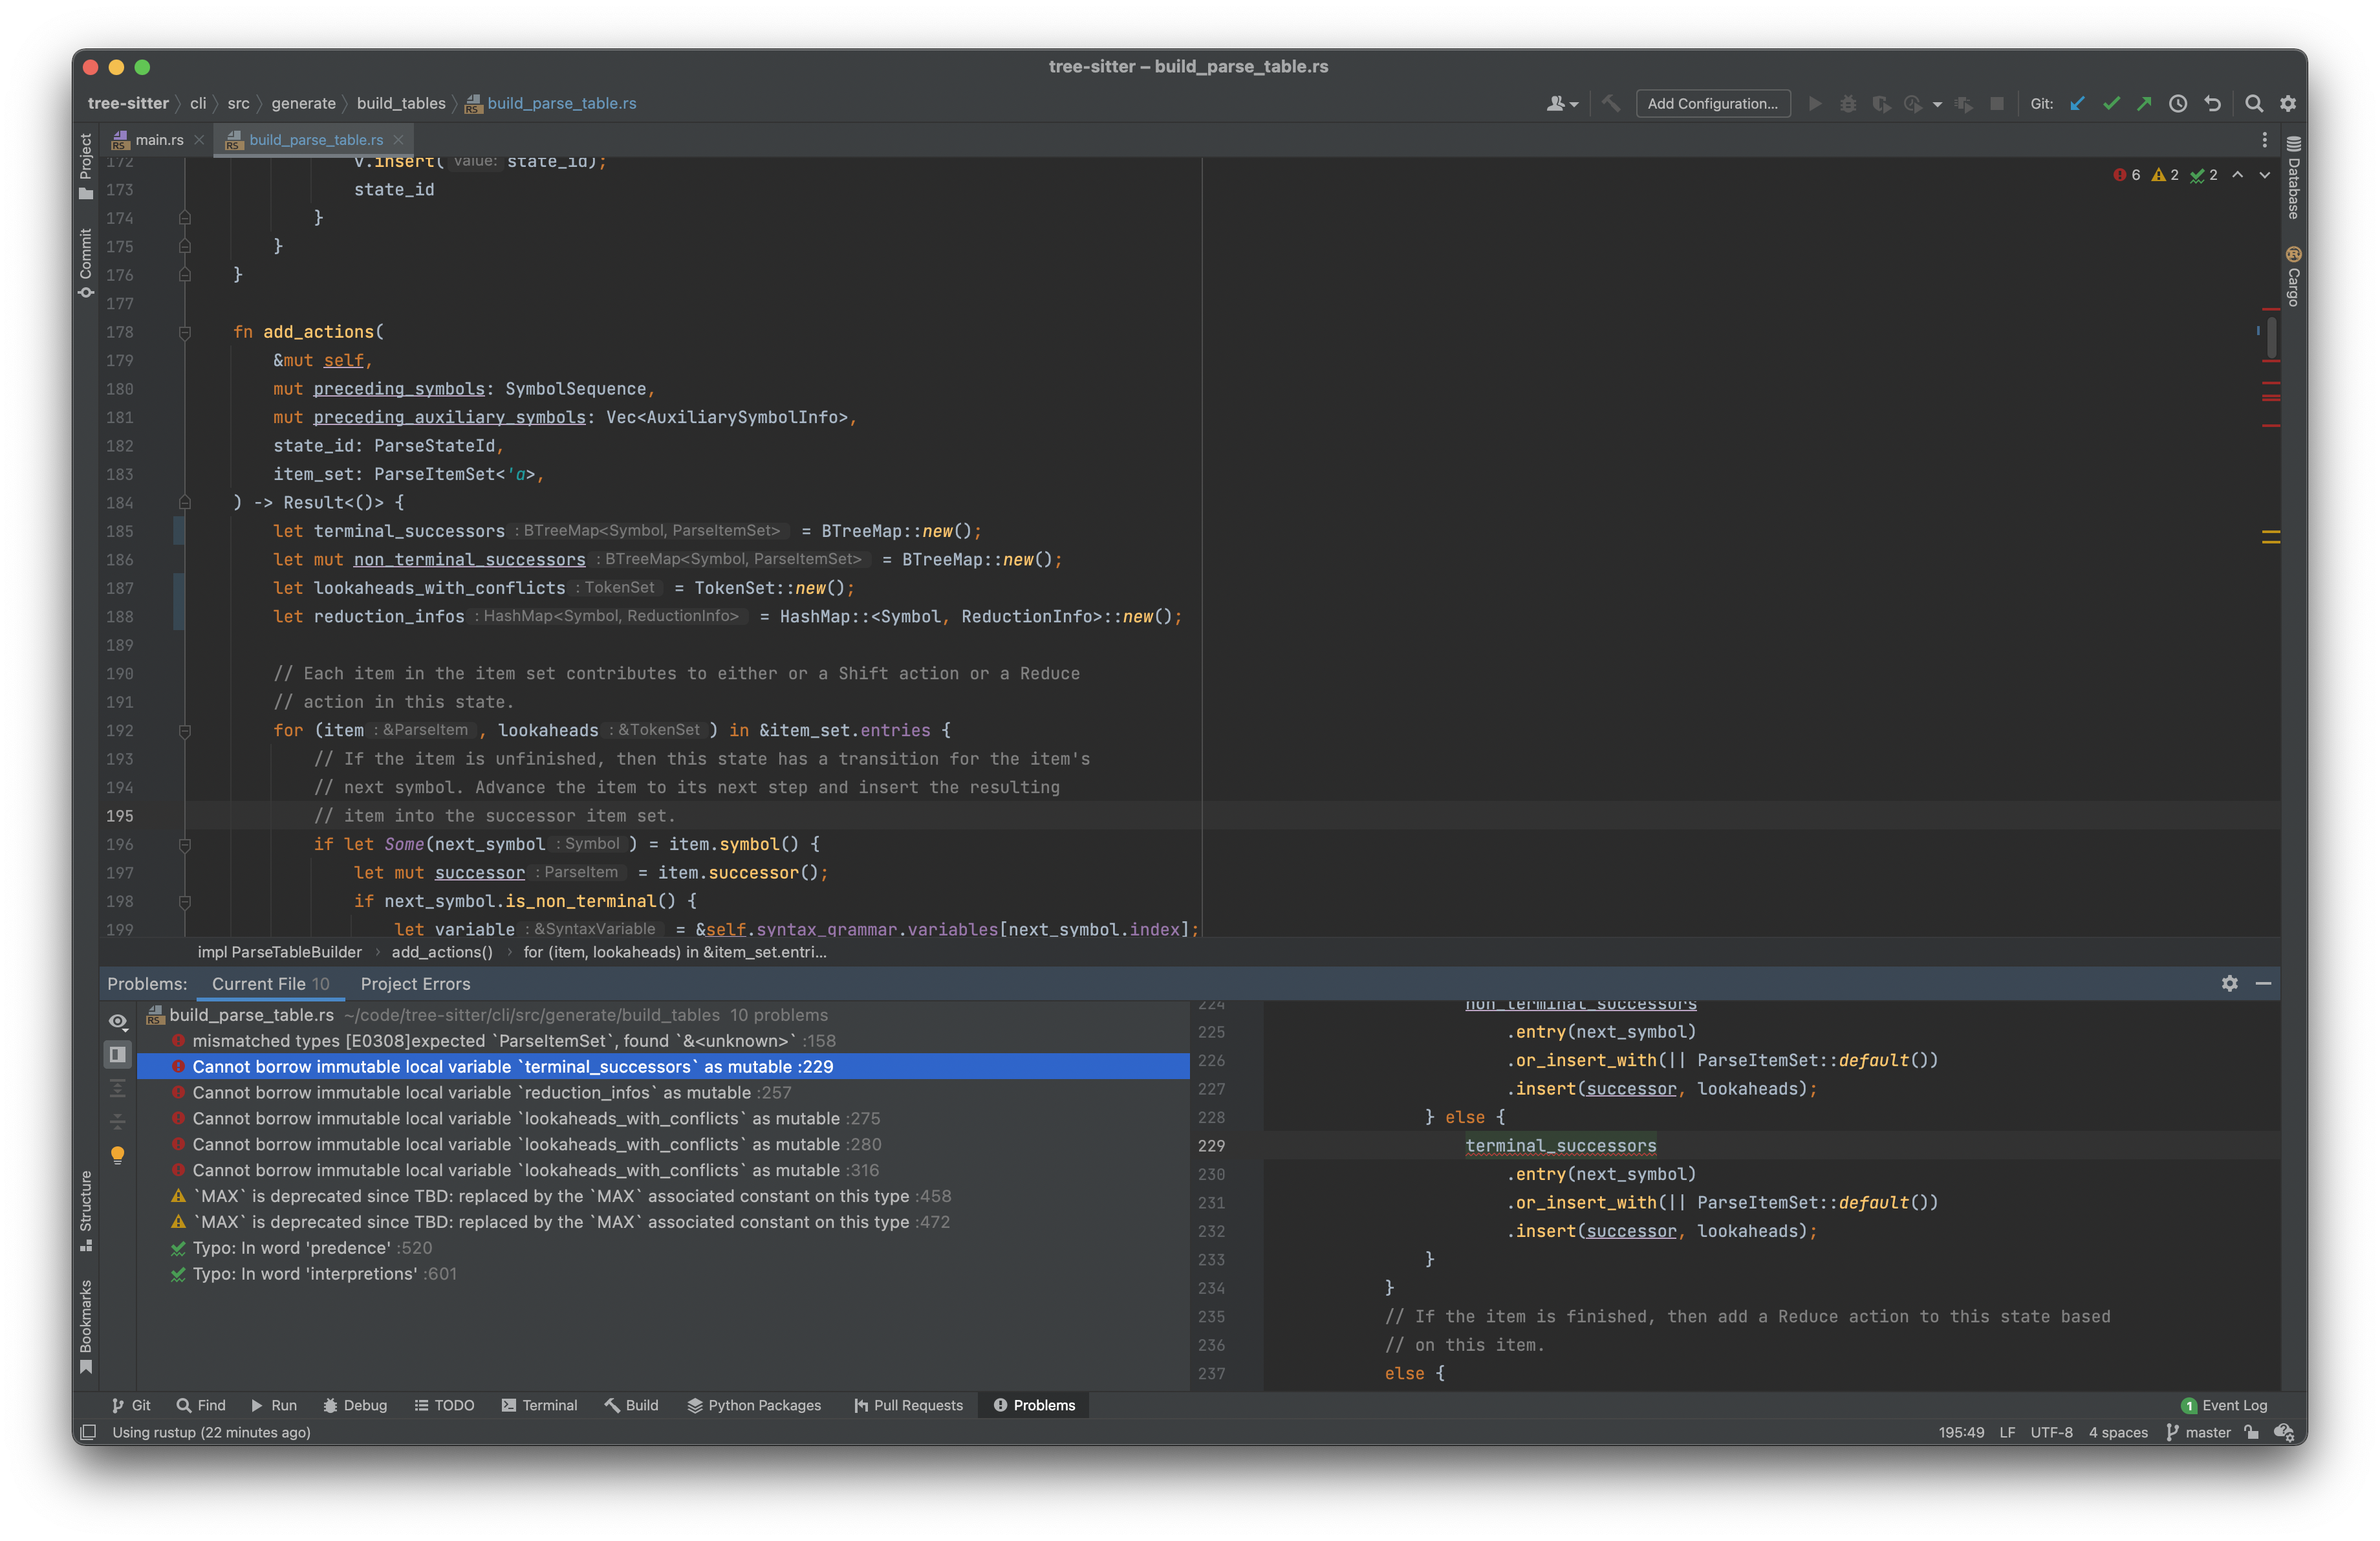Screen dimensions: 2380x1541
Task: Click the build_tables breadcrumb in navigation bar
Action: click(x=401, y=103)
